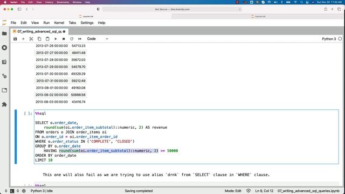Select the 07_writing_advanced_sql notebook tab

pyautogui.click(x=39, y=32)
